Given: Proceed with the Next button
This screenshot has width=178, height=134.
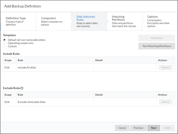Looking at the screenshot, I should click(x=154, y=128).
